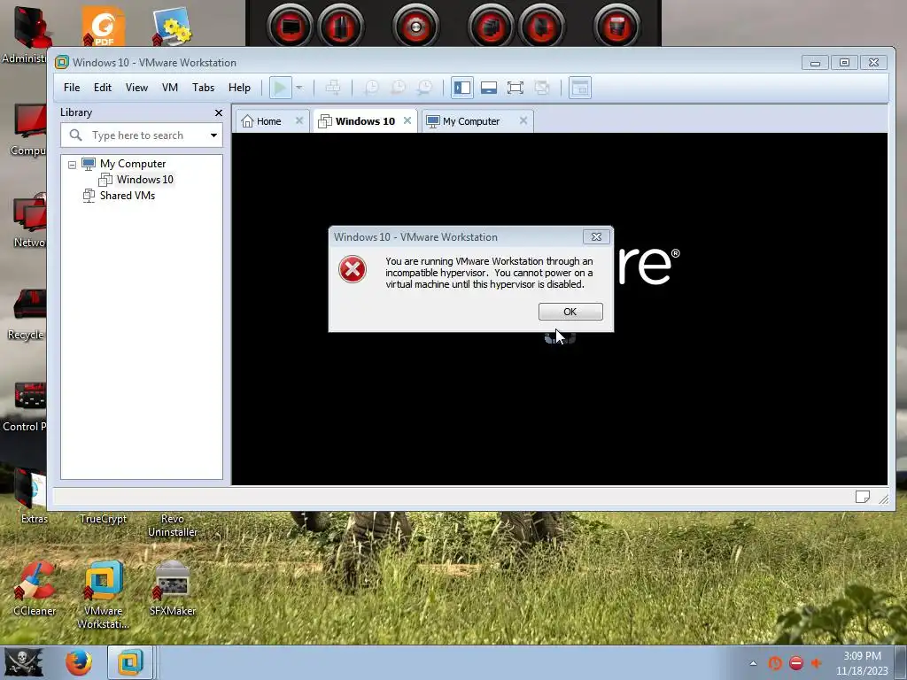907x680 pixels.
Task: Open the VM menu
Action: click(x=169, y=88)
